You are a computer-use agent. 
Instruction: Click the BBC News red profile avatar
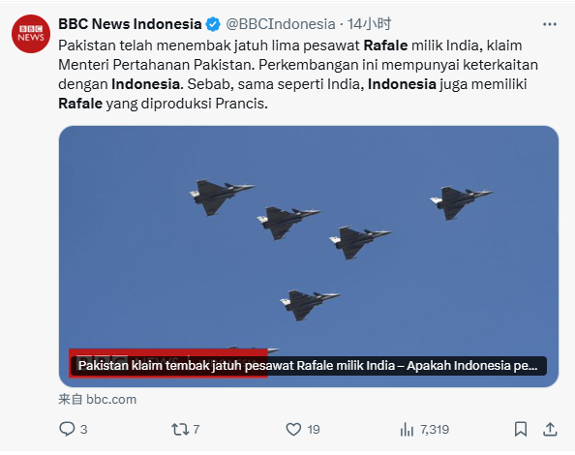click(x=31, y=34)
